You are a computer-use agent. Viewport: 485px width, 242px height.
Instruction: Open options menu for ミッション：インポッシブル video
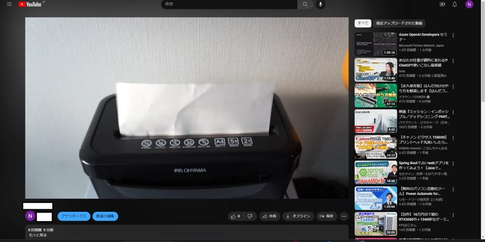453,112
